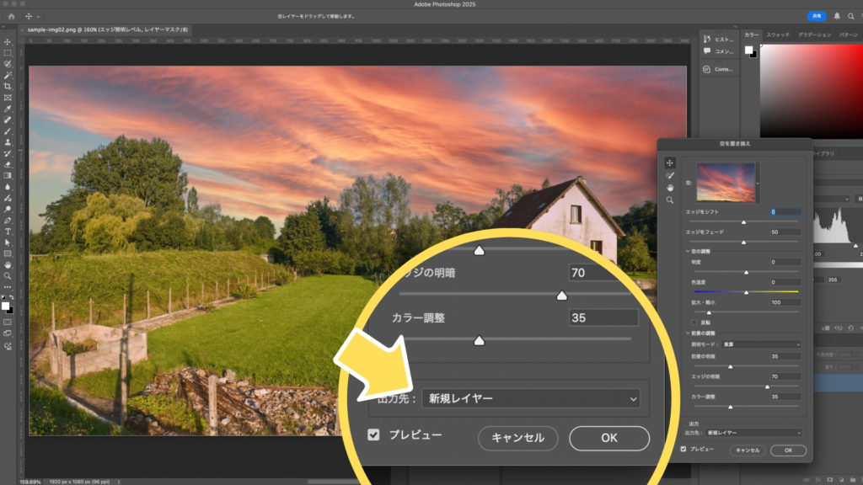Switch to the グラデーション tab

814,35
